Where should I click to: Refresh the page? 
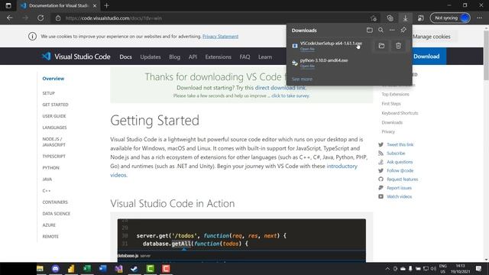pyautogui.click(x=40, y=18)
